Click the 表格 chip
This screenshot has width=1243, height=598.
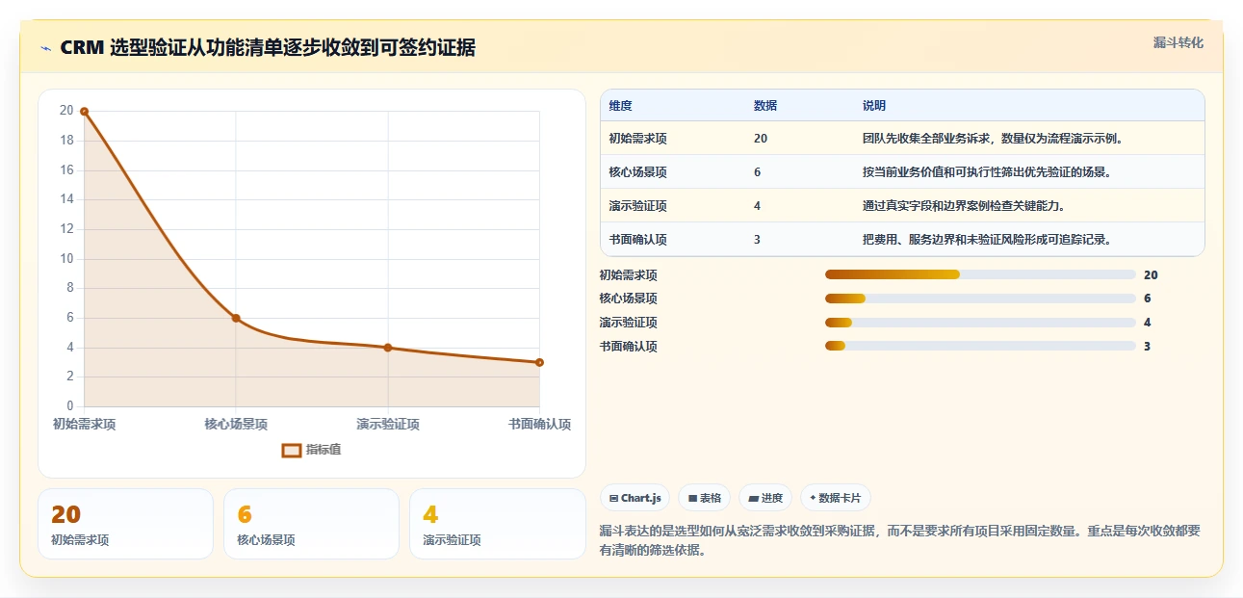705,498
